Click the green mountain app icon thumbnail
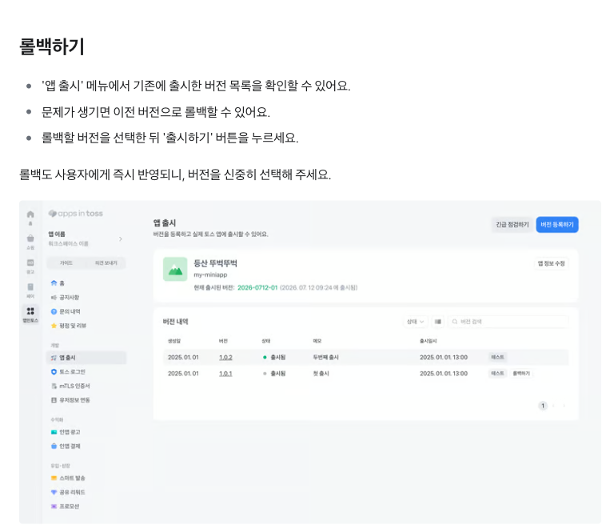Viewport: 602px width, 529px height. (175, 269)
